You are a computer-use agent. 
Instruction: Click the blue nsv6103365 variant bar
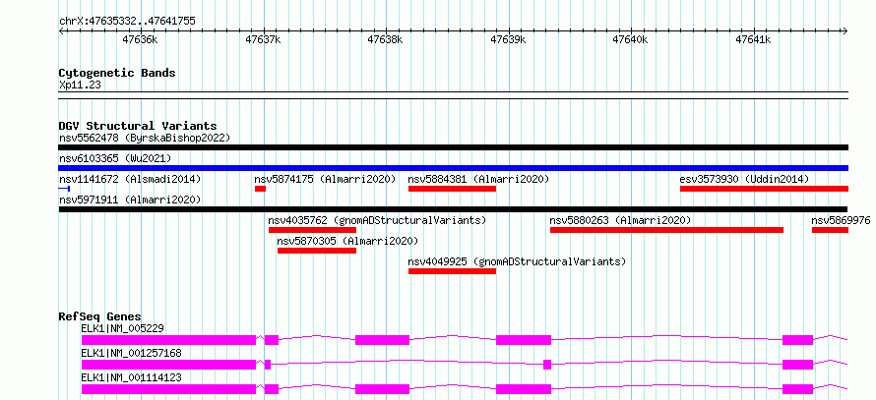tap(454, 168)
